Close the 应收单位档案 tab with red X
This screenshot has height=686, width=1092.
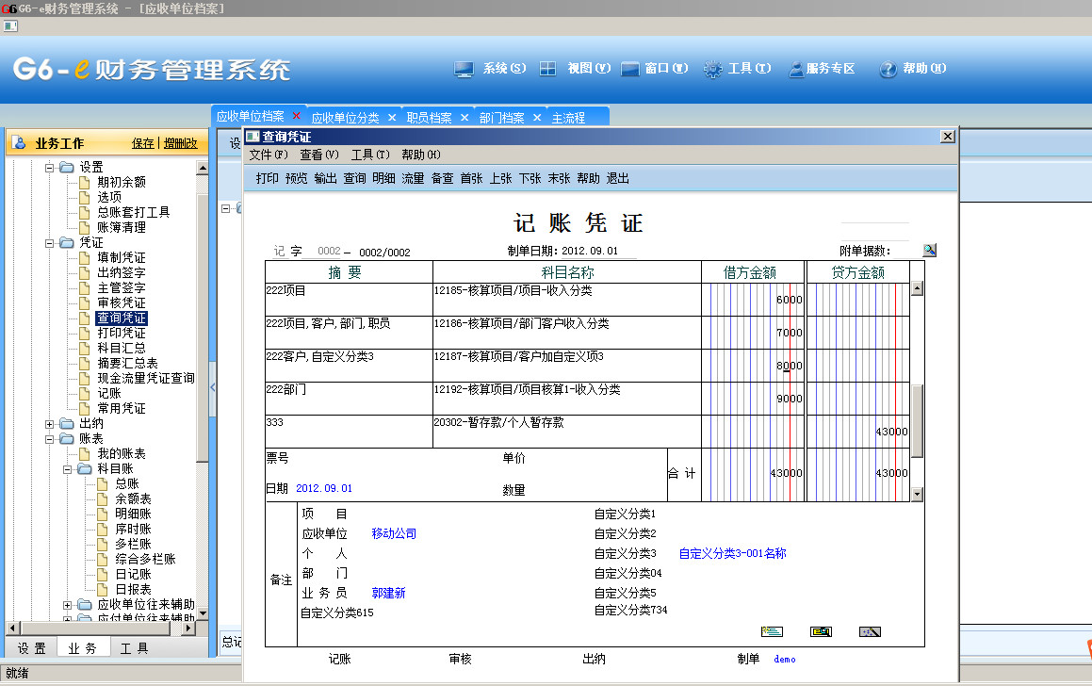297,116
